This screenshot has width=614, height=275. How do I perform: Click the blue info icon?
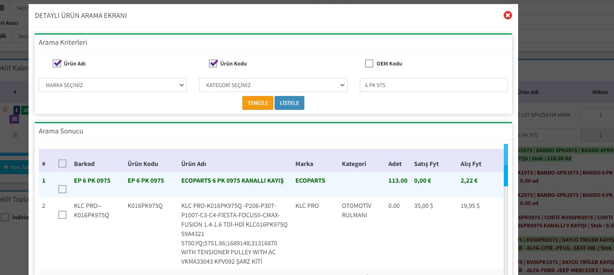(16, 110)
